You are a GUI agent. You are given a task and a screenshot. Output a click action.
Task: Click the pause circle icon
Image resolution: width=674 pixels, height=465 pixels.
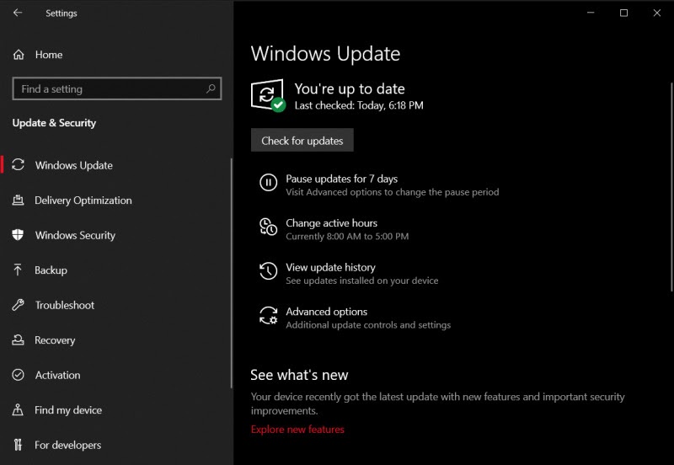268,182
